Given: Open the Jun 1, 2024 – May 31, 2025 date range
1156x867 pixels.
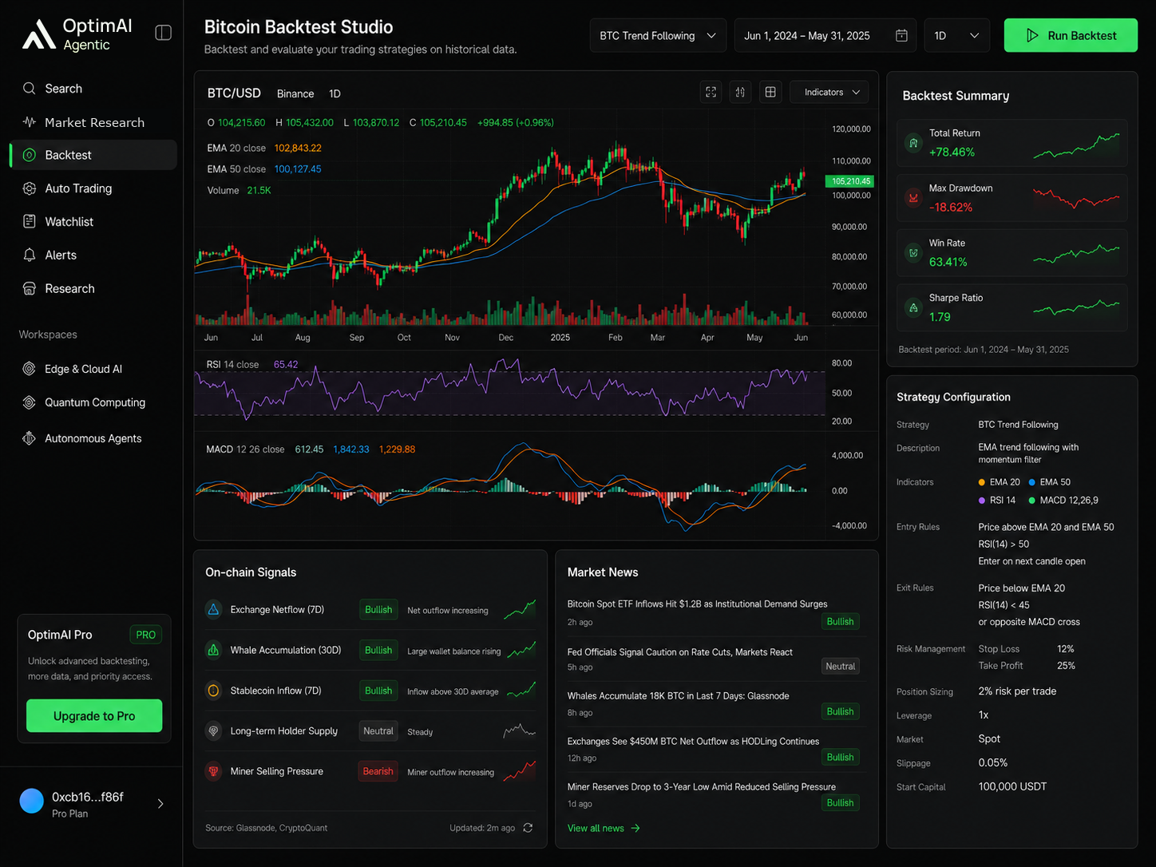Looking at the screenshot, I should point(825,36).
